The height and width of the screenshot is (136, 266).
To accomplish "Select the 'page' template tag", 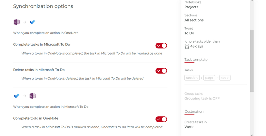I will point(210,78).
